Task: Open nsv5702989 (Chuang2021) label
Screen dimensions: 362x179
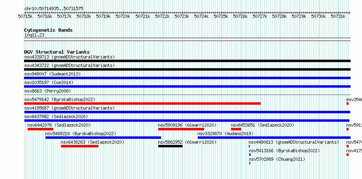Action: point(277,159)
